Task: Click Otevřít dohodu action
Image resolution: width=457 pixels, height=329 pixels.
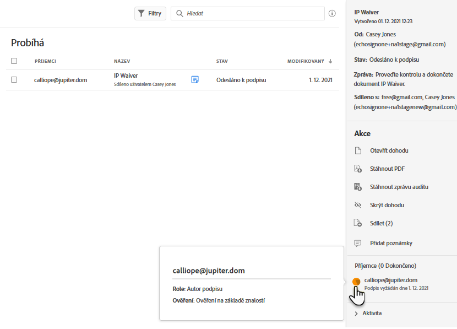Action: [389, 150]
